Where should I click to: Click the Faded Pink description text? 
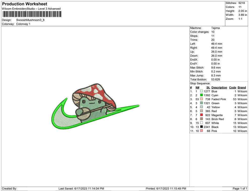(x=219, y=99)
